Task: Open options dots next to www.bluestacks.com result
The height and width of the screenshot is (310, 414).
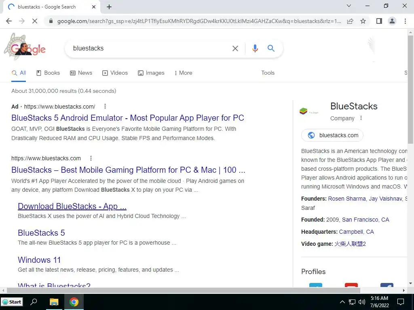Action: click(x=91, y=158)
